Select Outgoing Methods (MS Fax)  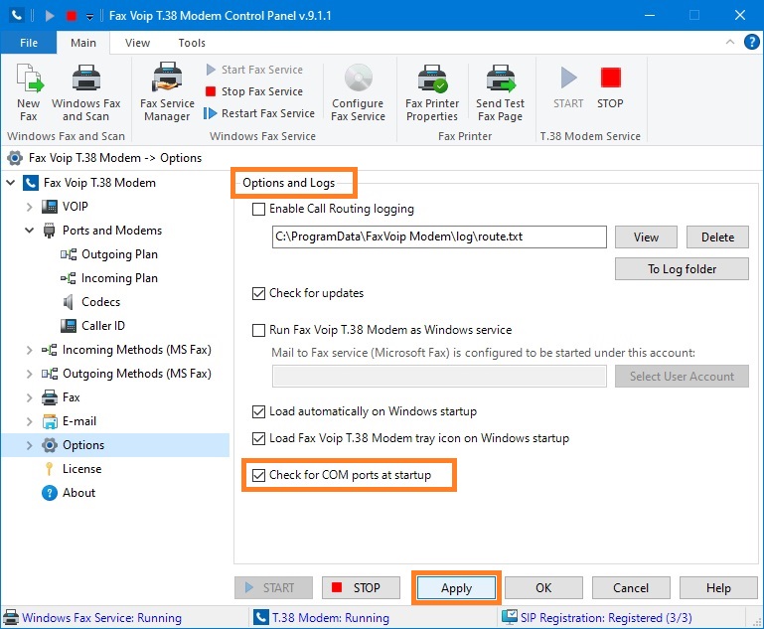136,374
